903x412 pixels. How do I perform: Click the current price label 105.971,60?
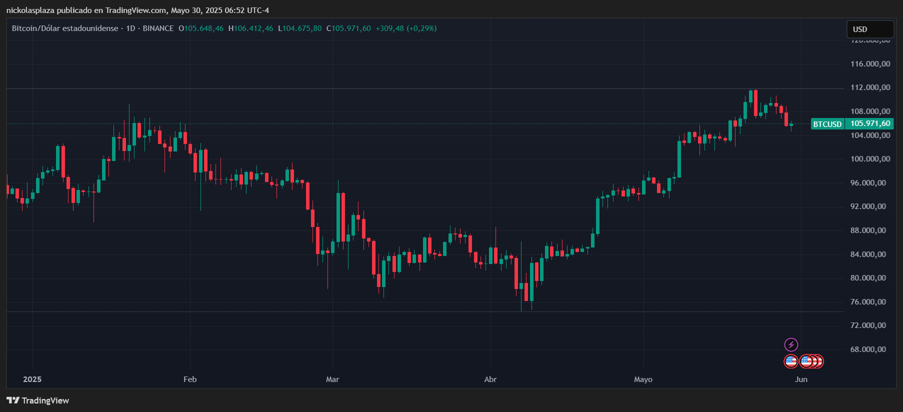[x=870, y=124]
